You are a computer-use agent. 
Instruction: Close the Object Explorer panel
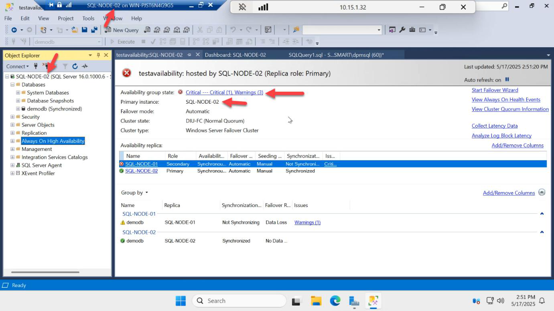[106, 55]
